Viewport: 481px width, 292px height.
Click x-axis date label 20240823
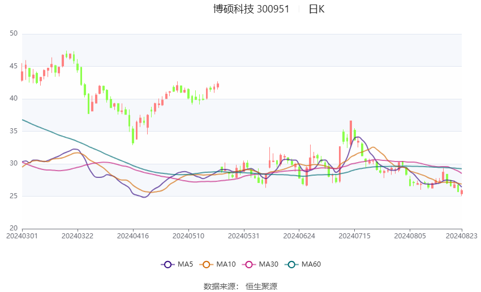click(x=461, y=236)
